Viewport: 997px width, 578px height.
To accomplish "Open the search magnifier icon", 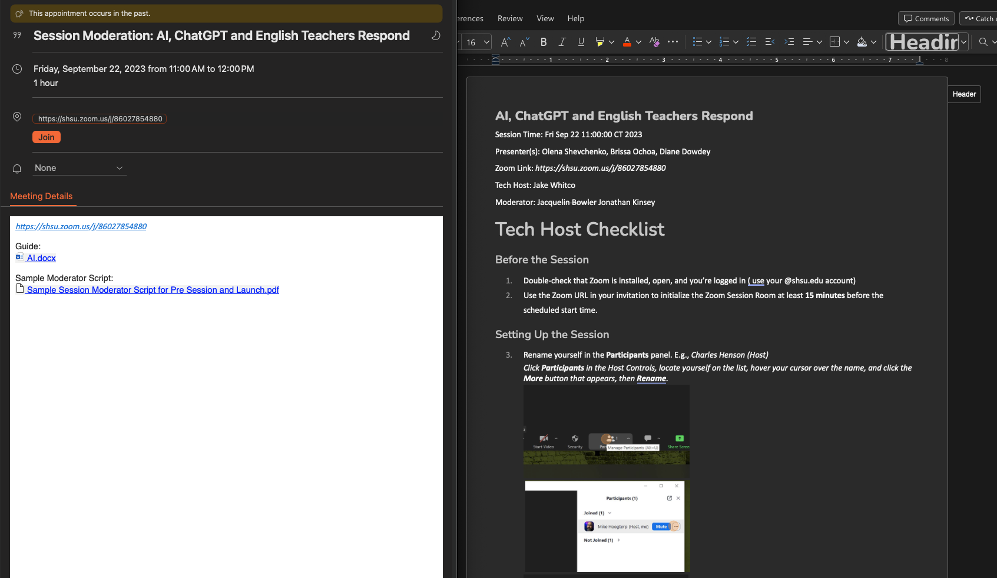I will point(983,42).
